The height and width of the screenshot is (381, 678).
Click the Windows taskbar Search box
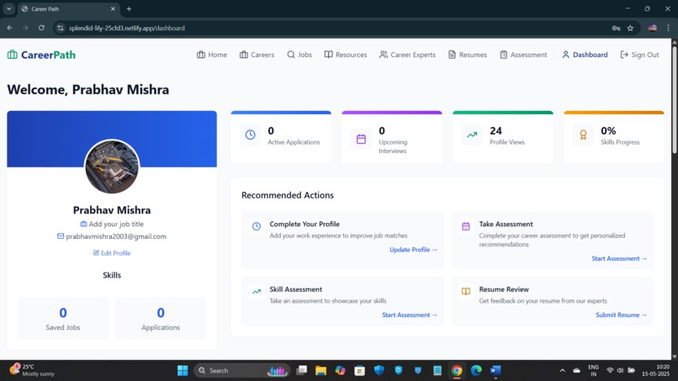[x=242, y=371]
